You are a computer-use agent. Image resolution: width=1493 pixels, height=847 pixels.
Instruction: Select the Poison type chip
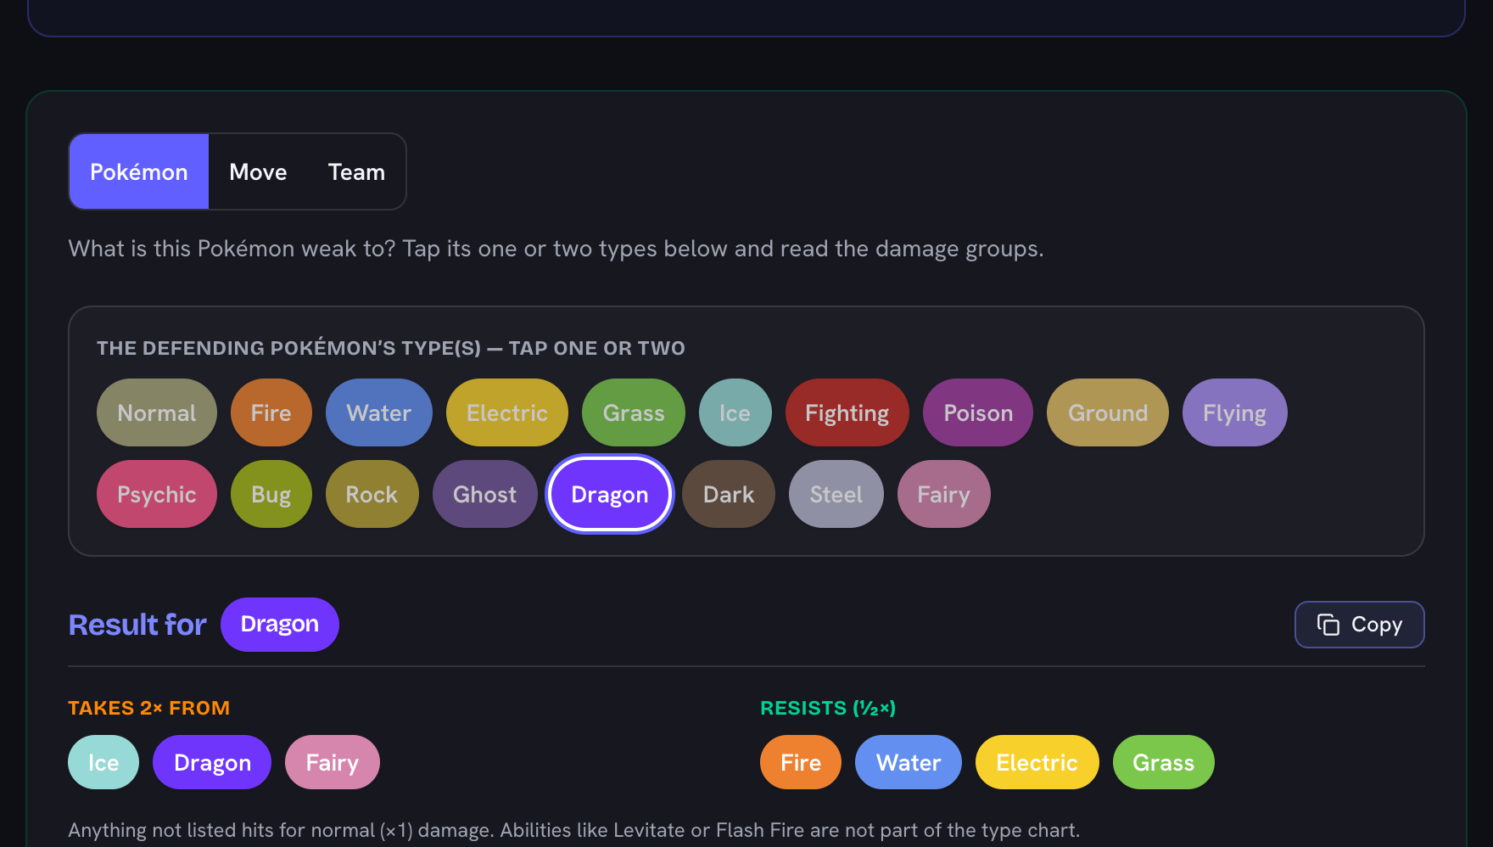(x=978, y=412)
